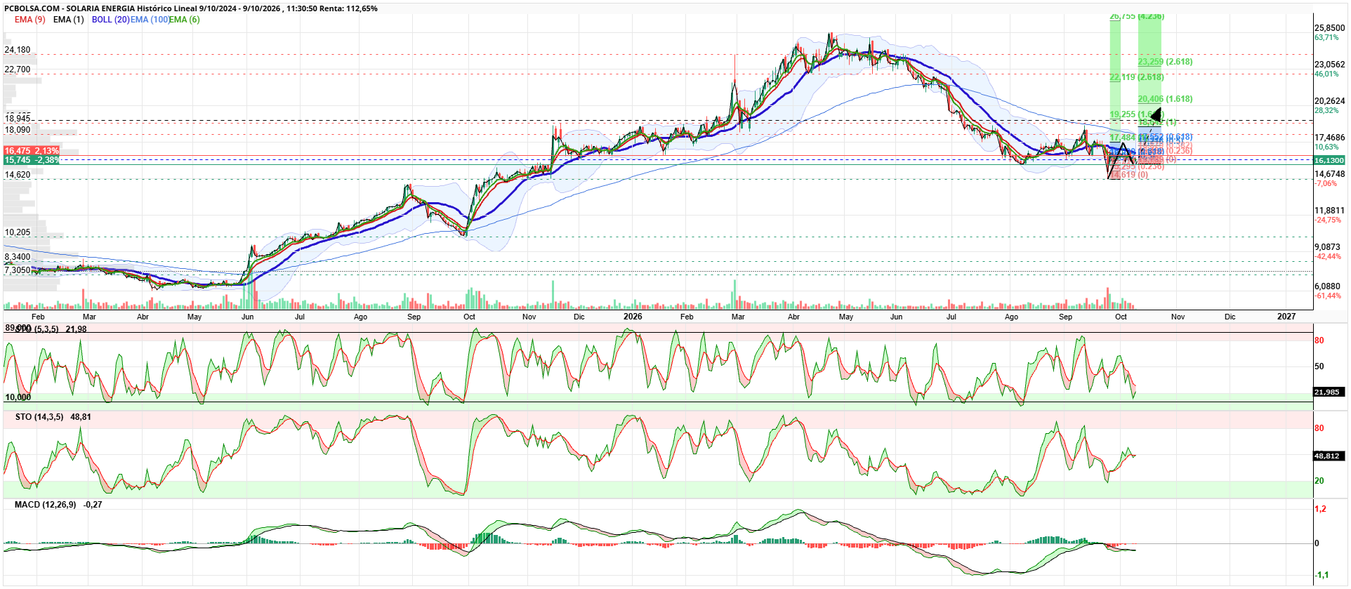Viewport: 1351px width, 589px height.
Task: Select the 22,700 price level label
Action: 18,70
